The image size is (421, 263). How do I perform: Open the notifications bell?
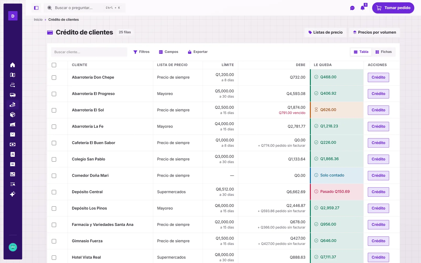click(363, 8)
